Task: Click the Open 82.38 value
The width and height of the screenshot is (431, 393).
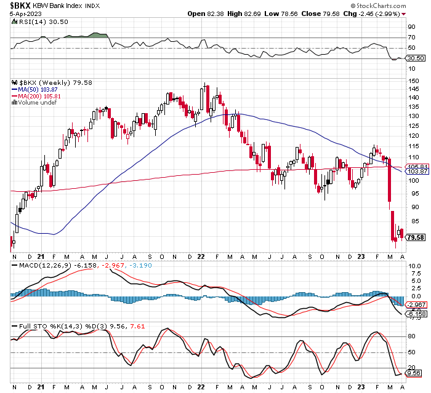Action: click(205, 14)
